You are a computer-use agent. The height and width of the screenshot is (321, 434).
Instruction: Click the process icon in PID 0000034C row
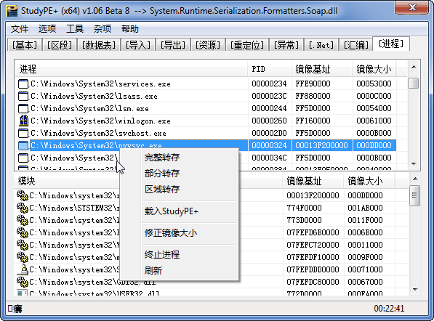[x=23, y=158]
